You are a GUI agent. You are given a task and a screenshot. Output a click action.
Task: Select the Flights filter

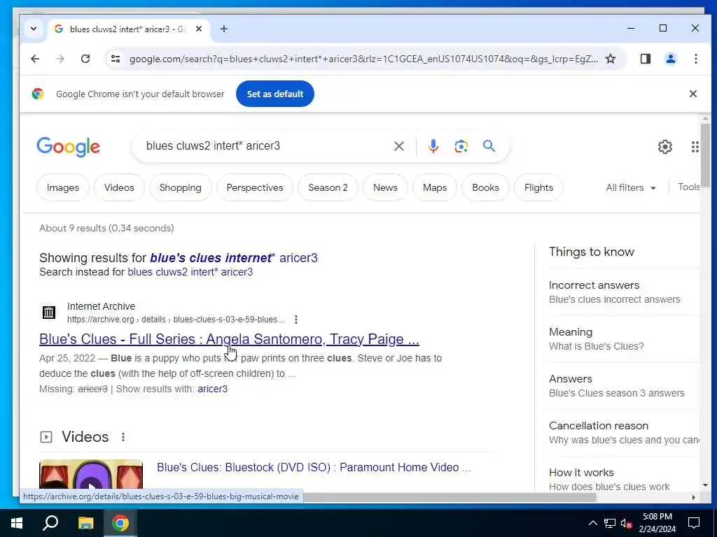(538, 187)
